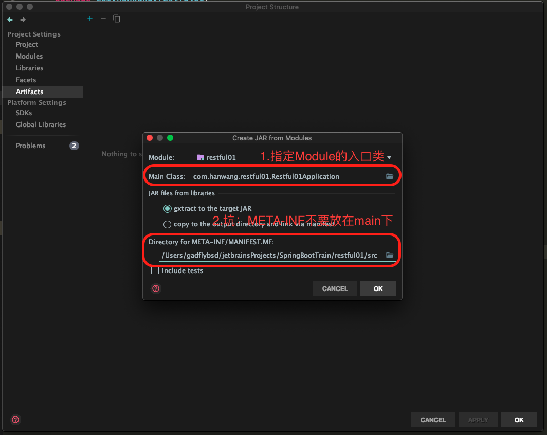547x435 pixels.
Task: Select copy to output directory option
Action: 167,224
